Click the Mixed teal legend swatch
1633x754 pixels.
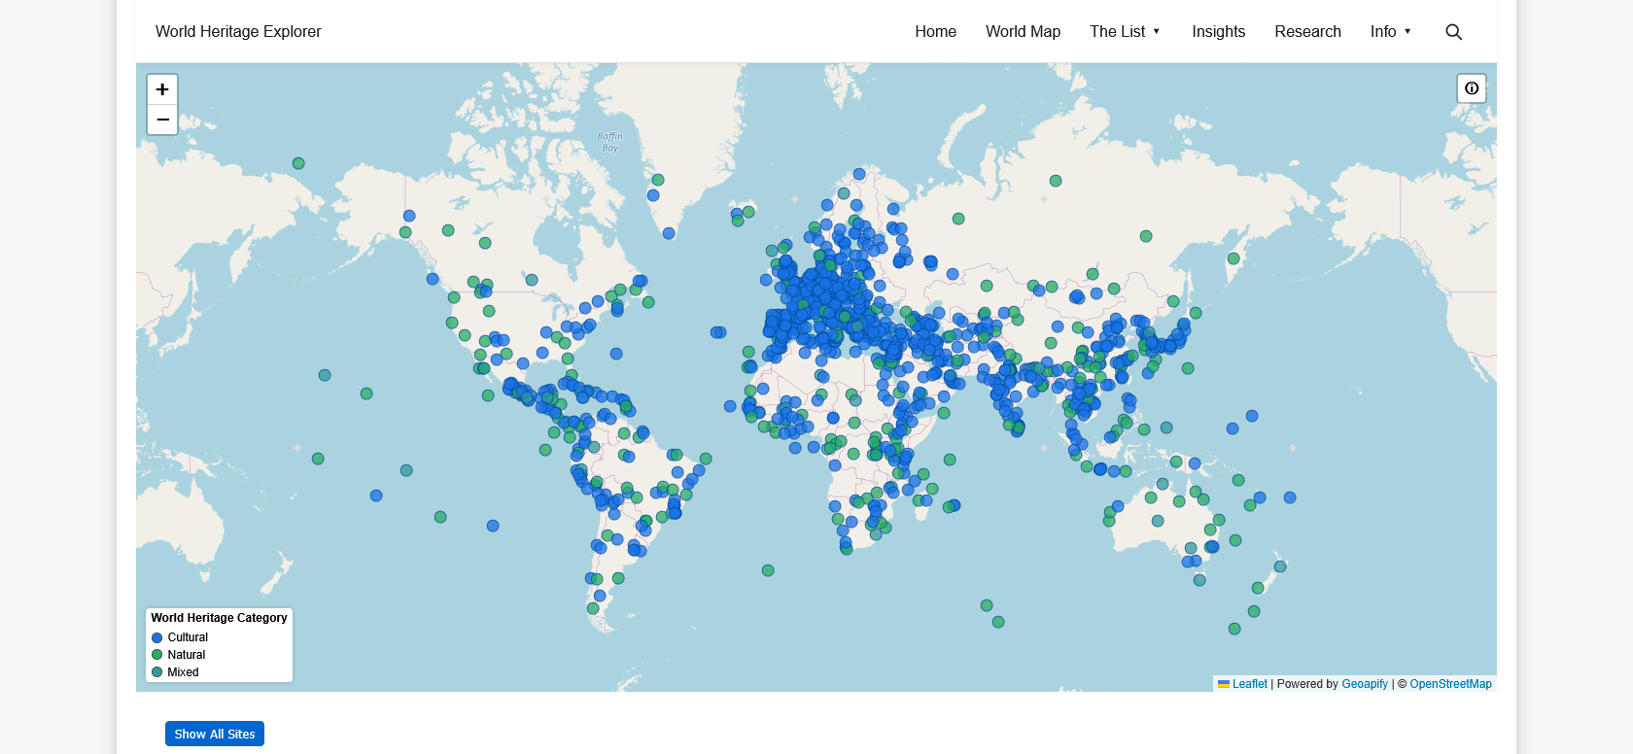(x=156, y=672)
